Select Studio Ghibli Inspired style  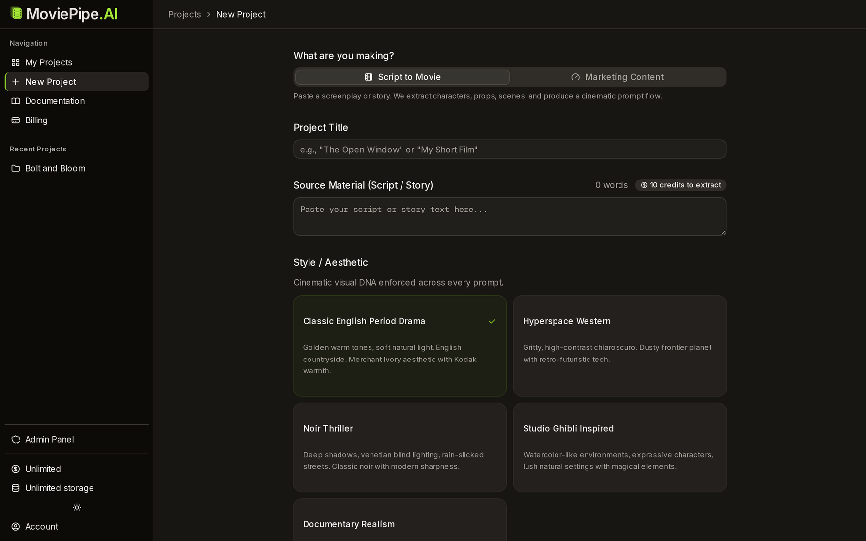tap(619, 448)
